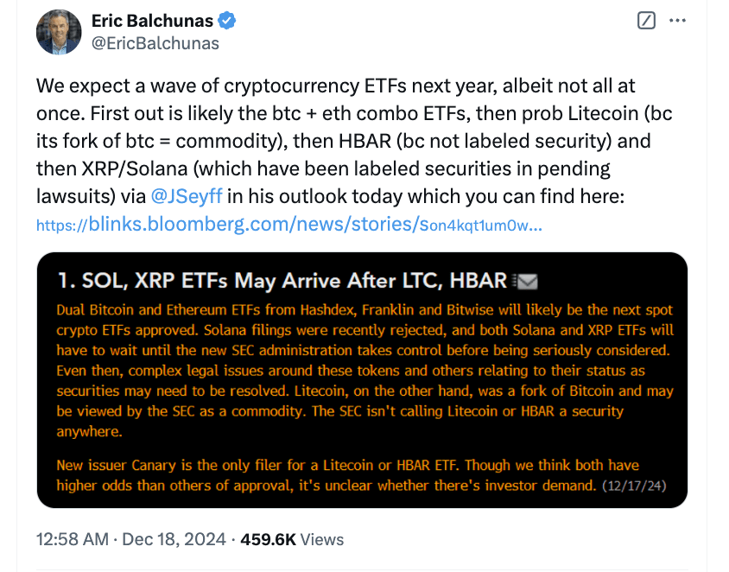
Task: Open Eric Balchunas's display name
Action: tap(155, 20)
